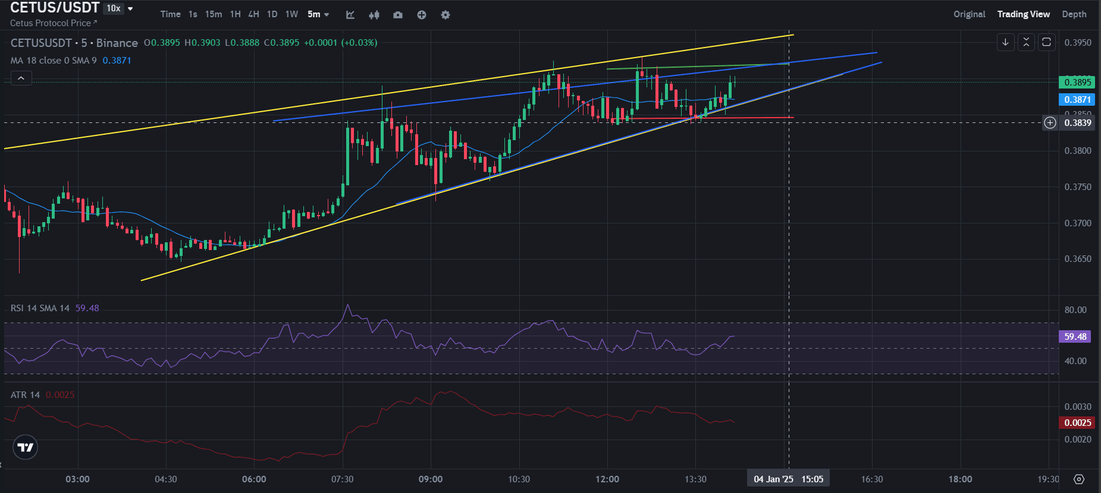The width and height of the screenshot is (1101, 493).
Task: Open time axis settings gear icon
Action: (x=1079, y=479)
